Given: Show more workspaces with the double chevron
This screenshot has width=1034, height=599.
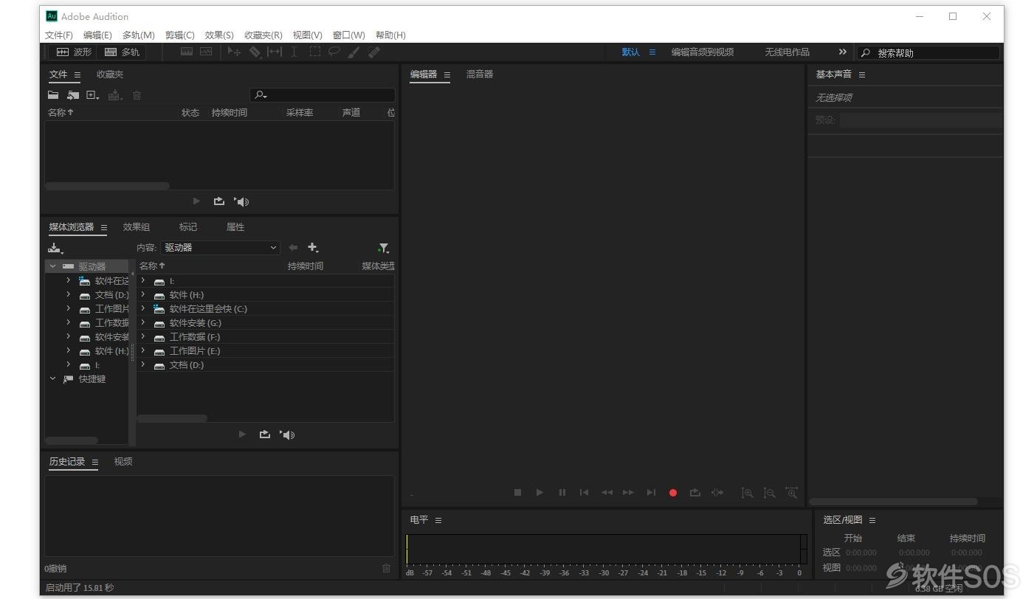Looking at the screenshot, I should [842, 52].
